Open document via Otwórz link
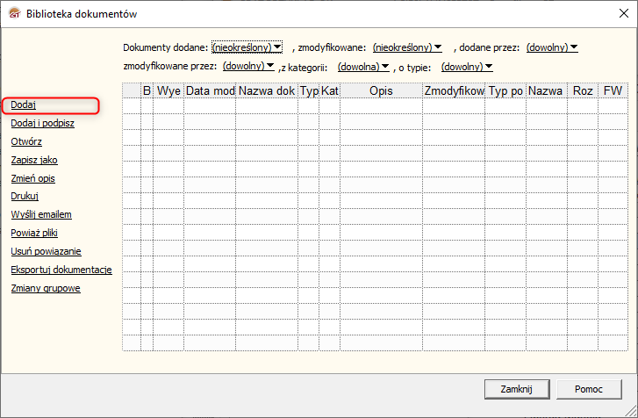This screenshot has height=418, width=638. click(26, 141)
